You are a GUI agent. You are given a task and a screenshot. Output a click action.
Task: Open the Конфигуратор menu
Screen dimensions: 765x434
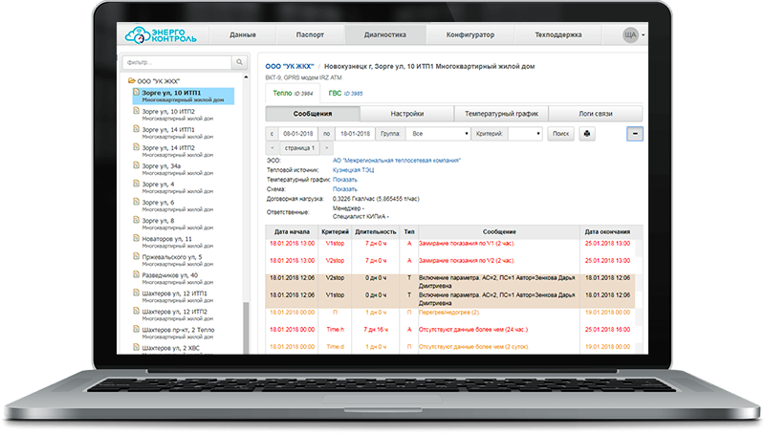click(470, 35)
